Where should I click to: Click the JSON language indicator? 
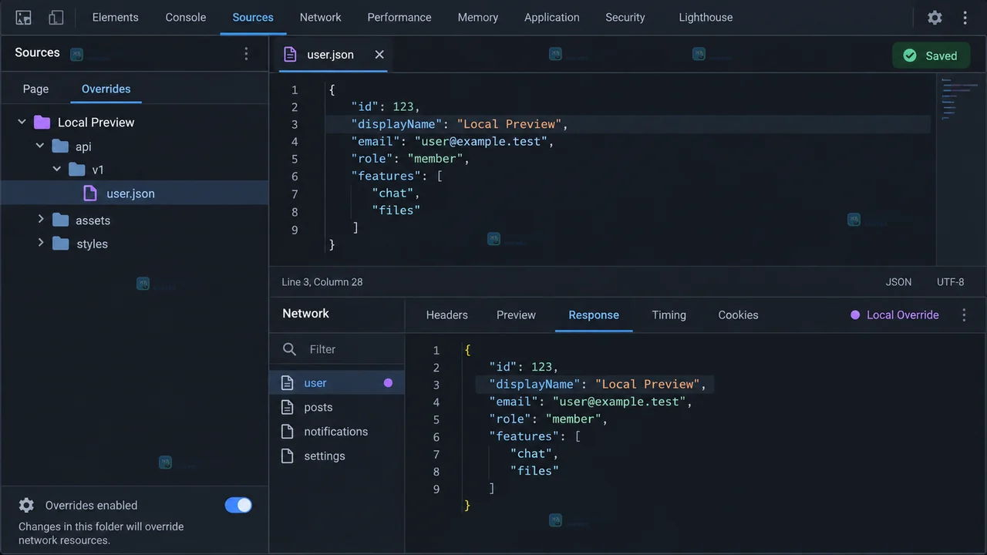[898, 282]
